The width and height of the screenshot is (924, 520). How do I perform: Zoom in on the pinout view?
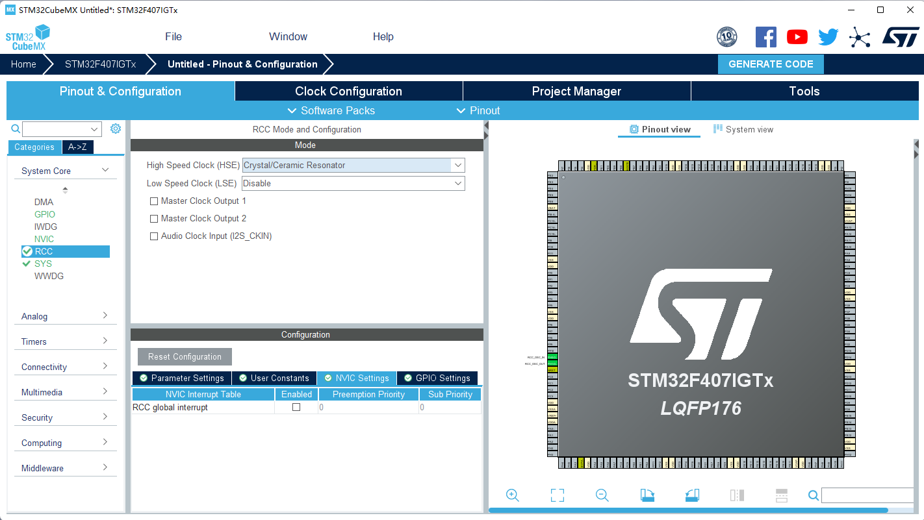[x=512, y=495]
